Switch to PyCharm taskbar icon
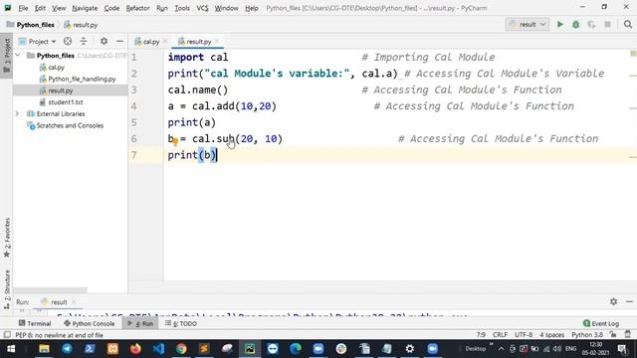The height and width of the screenshot is (358, 637). (x=250, y=348)
